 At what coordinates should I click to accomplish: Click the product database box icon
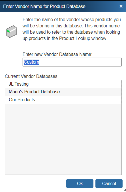pos(11,32)
